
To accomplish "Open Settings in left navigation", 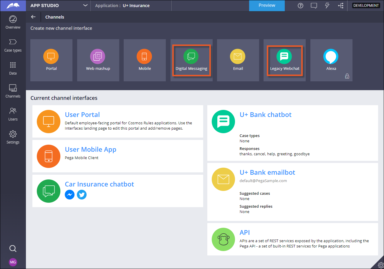I will [x=13, y=137].
